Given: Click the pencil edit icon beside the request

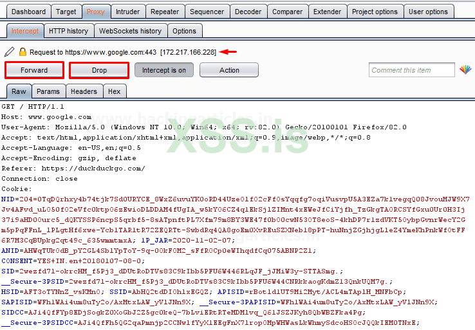Looking at the screenshot, I should (x=10, y=51).
